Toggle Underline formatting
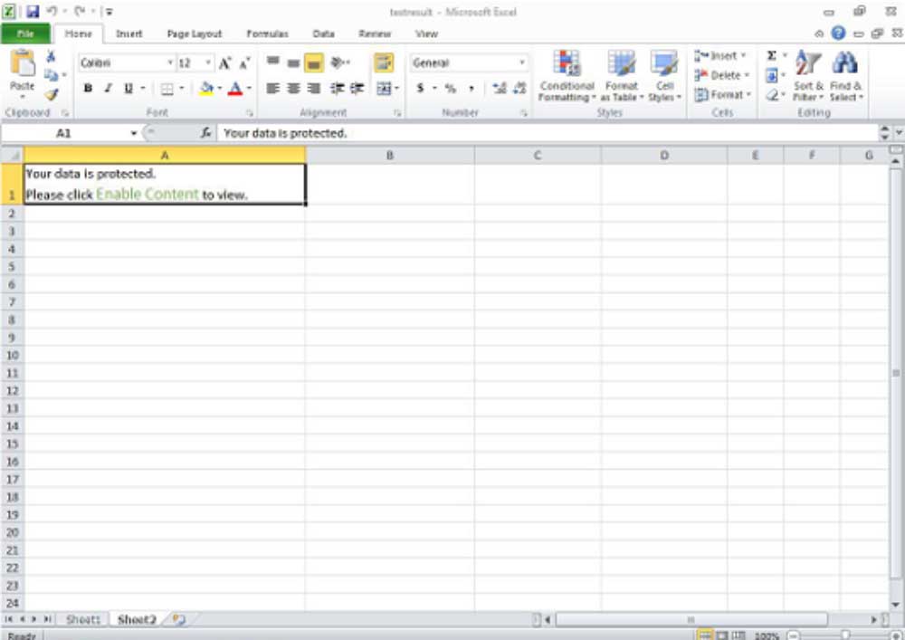Viewport: 905px width, 640px height. pyautogui.click(x=129, y=89)
